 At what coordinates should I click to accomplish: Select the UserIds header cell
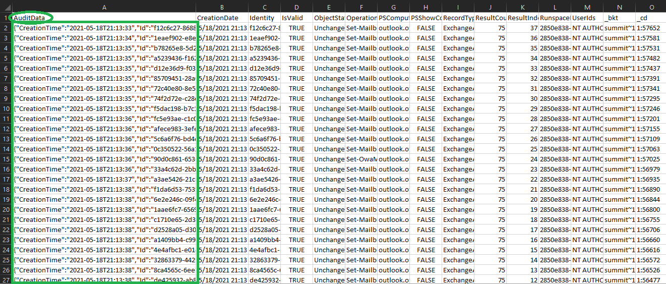pos(587,18)
